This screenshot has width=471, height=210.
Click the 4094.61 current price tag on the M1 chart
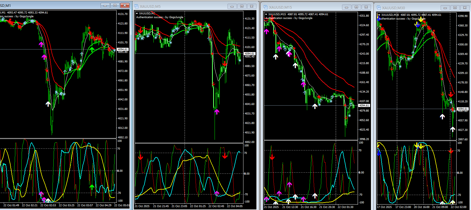point(123,49)
